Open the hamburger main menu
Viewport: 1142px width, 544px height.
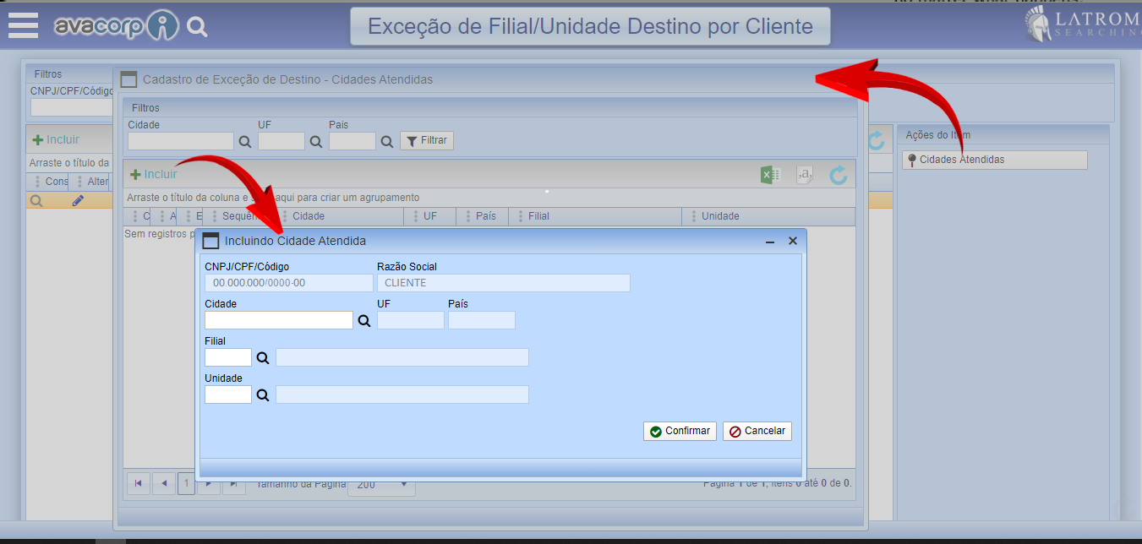[x=23, y=25]
